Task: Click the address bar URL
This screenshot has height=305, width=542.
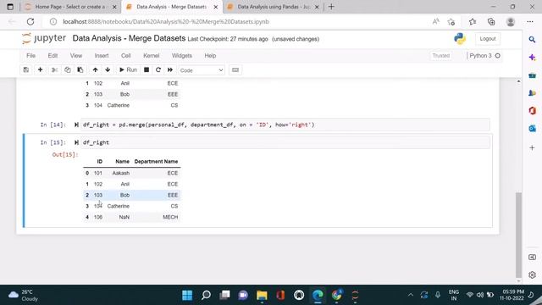Action: click(x=166, y=21)
